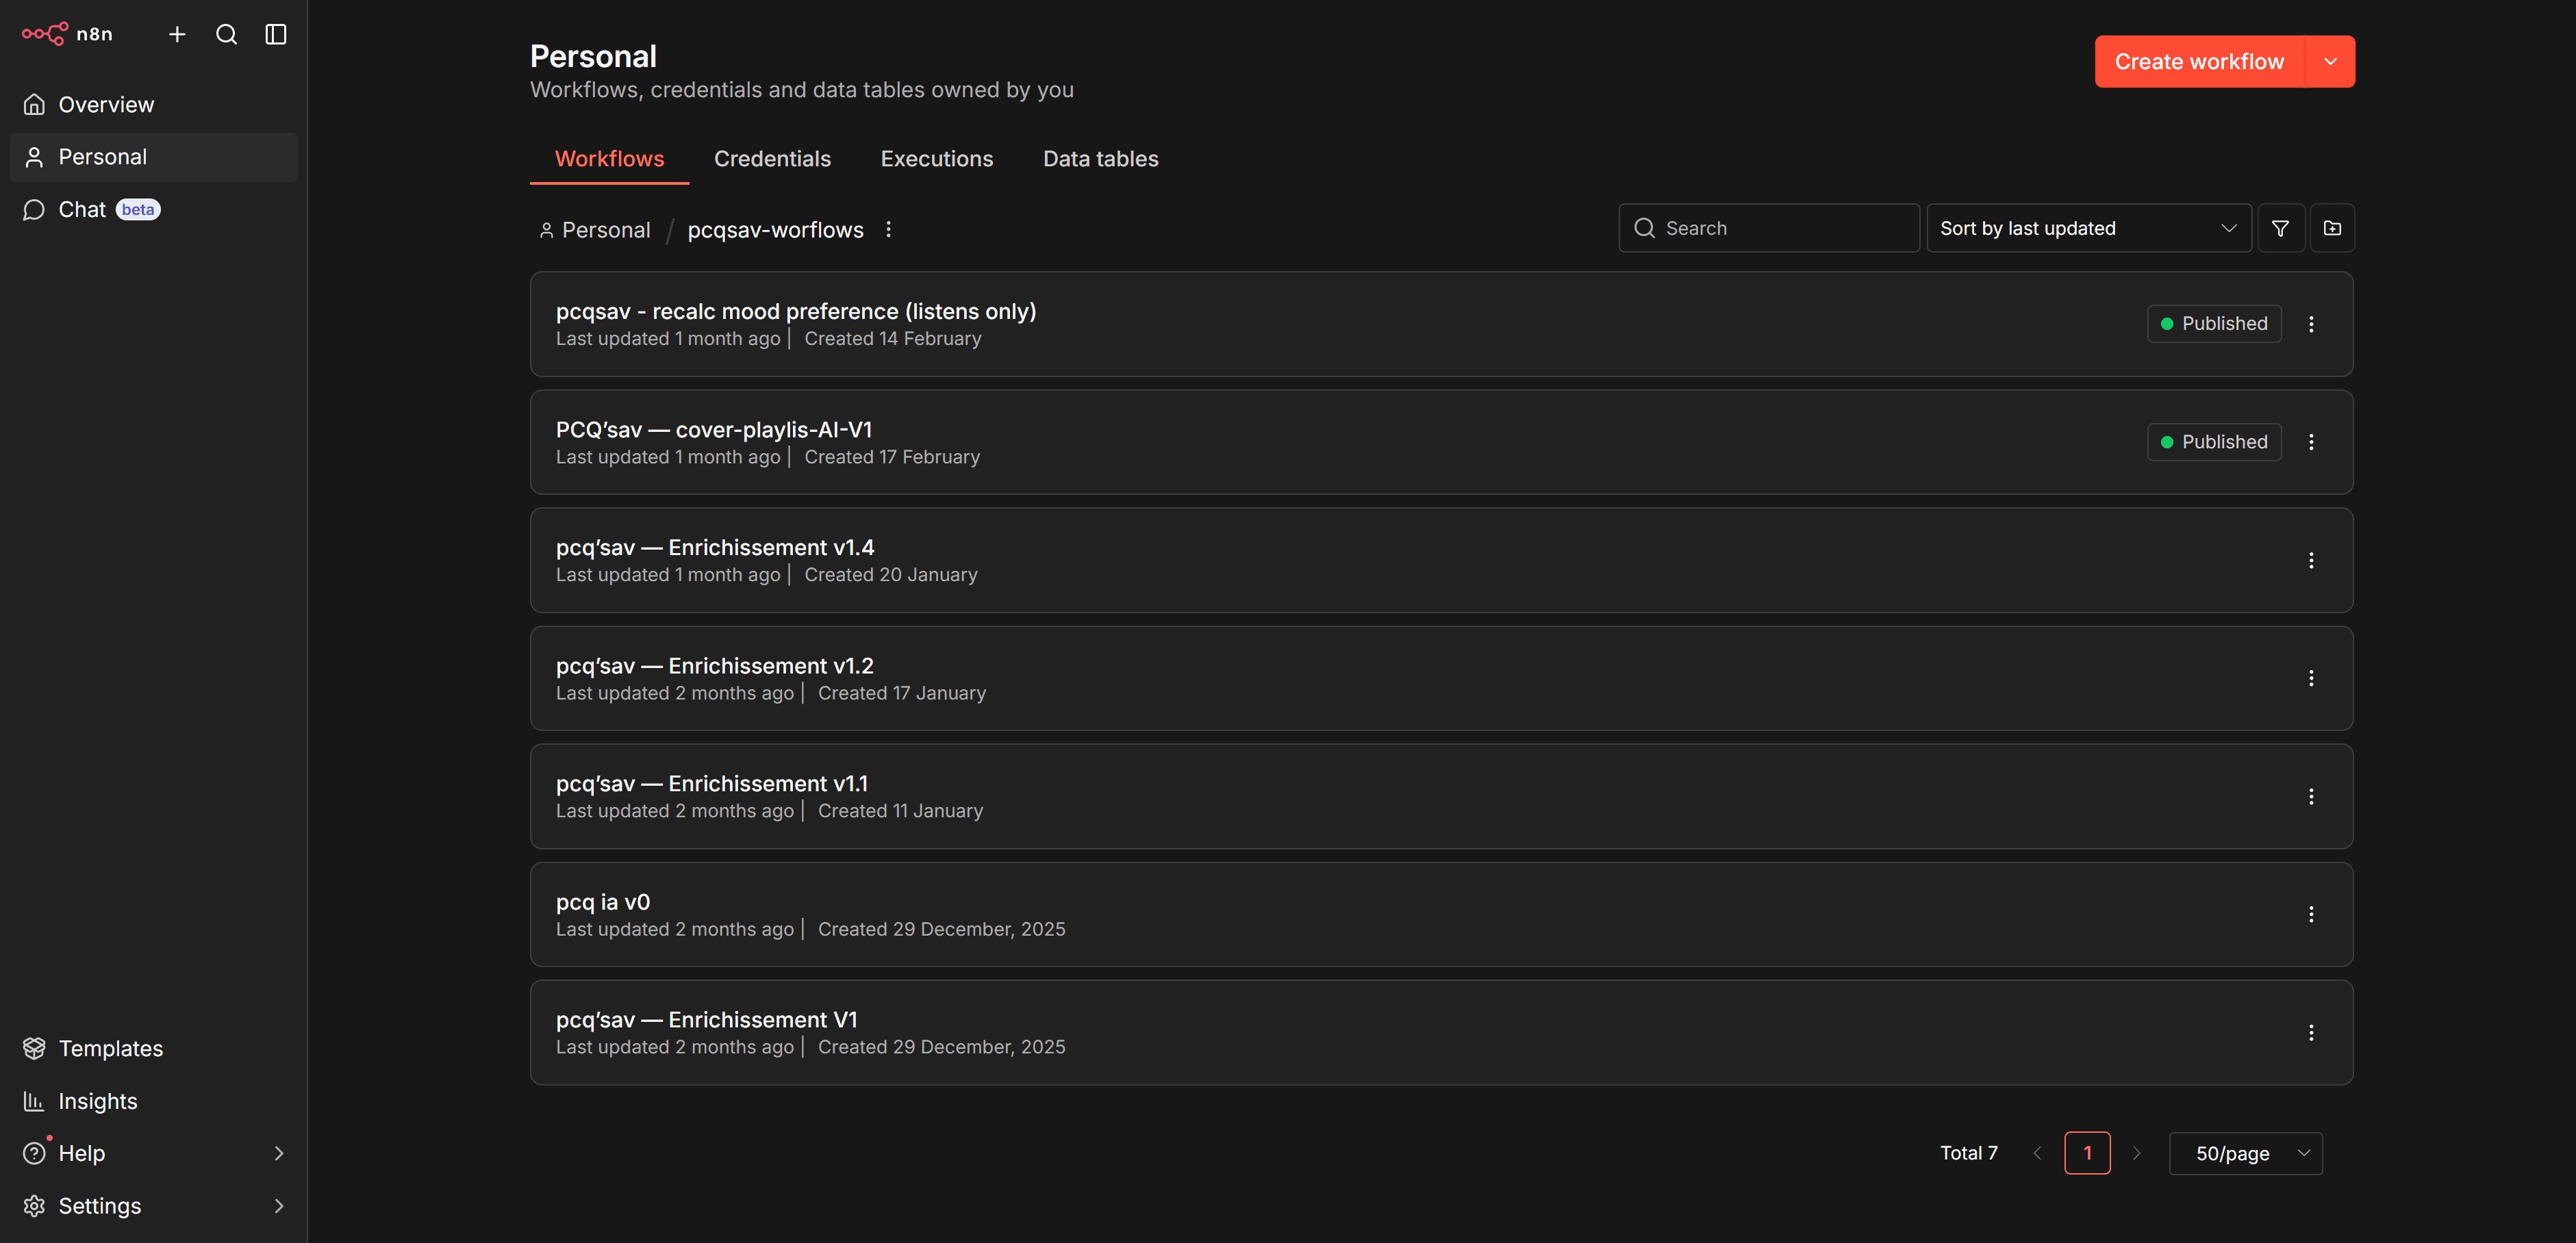Open options menu for pcq ia v0
The image size is (2576, 1243).
point(2312,914)
